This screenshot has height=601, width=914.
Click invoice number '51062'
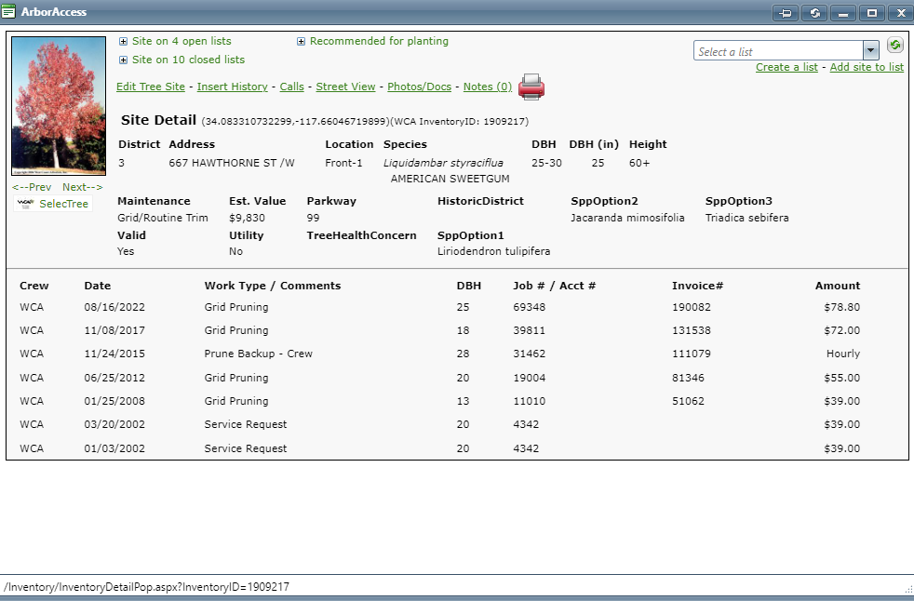[688, 401]
